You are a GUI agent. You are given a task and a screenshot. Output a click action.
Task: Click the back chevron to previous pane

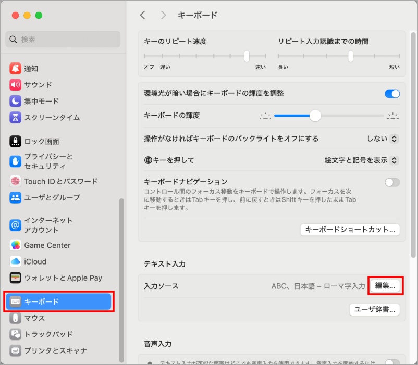pos(142,16)
